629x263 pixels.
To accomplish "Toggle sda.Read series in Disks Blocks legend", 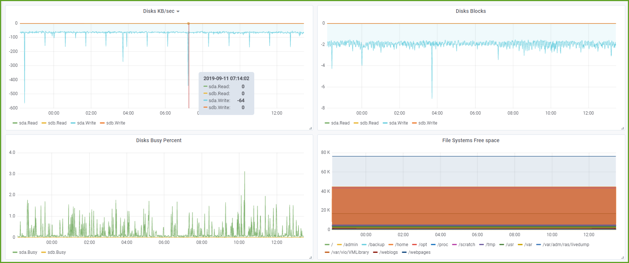I will (x=337, y=123).
